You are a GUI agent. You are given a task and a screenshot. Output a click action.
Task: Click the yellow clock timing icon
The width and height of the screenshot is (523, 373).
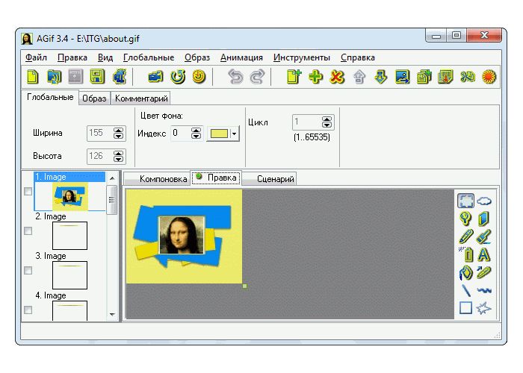pyautogui.click(x=199, y=77)
